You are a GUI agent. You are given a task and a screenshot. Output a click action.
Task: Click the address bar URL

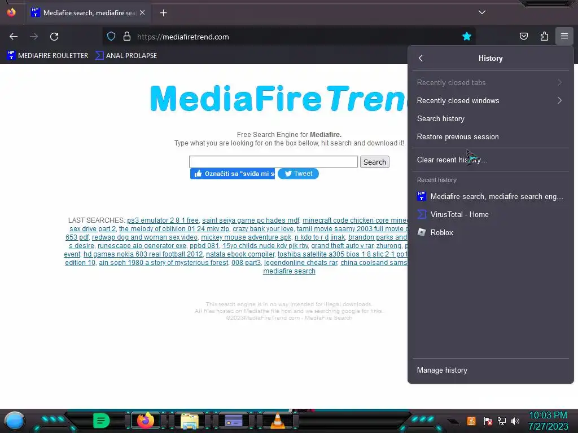(183, 37)
